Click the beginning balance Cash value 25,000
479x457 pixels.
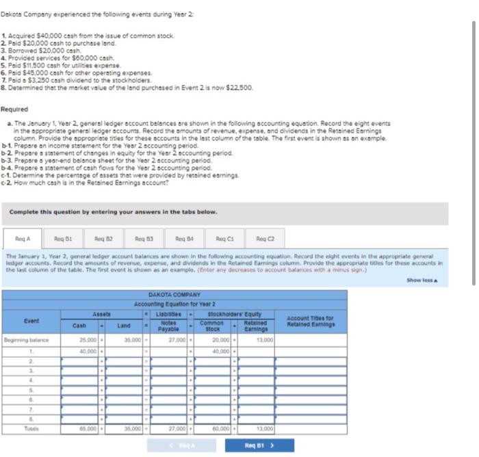88,340
